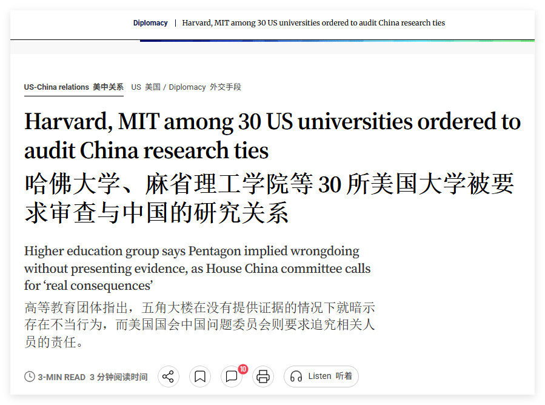Click the clock icon beside 3-MIN READ

click(x=30, y=377)
